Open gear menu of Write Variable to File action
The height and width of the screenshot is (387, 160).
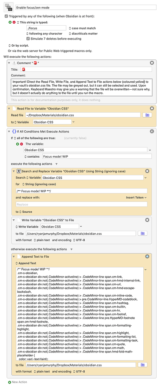coord(147,220)
